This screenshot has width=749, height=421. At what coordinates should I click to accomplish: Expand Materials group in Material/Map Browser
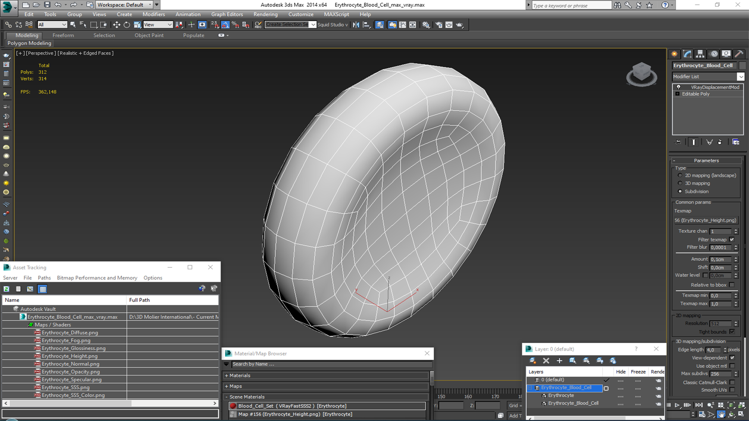[x=226, y=376]
